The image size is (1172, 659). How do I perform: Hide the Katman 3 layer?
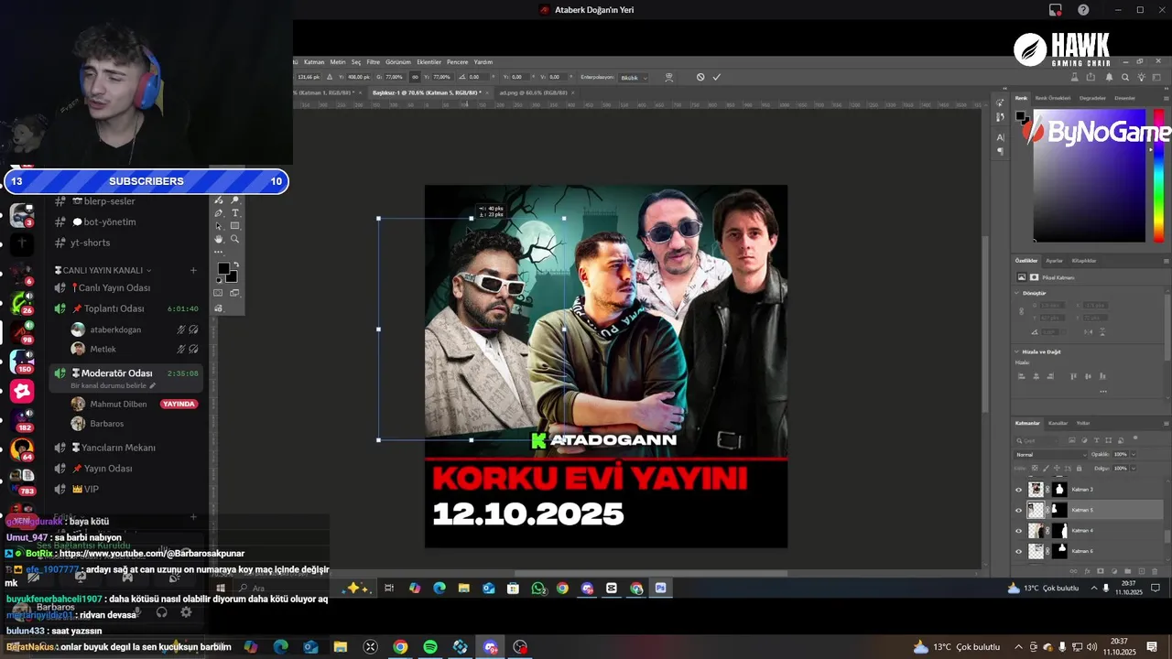[x=1018, y=490]
